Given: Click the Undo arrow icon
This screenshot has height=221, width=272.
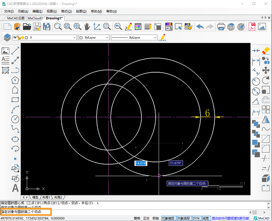Looking at the screenshot, I should click(200, 26).
